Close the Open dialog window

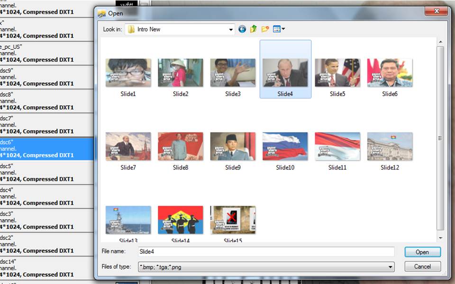tap(437, 11)
